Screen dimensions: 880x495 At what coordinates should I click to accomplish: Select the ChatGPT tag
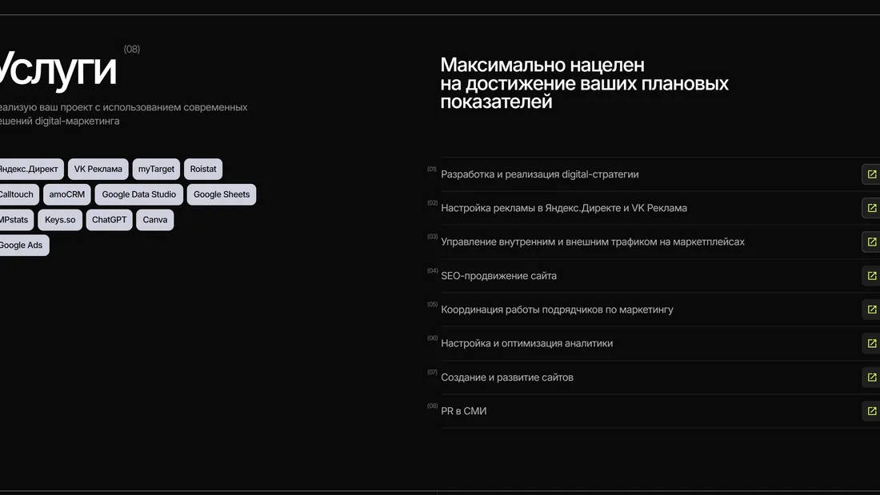(109, 219)
